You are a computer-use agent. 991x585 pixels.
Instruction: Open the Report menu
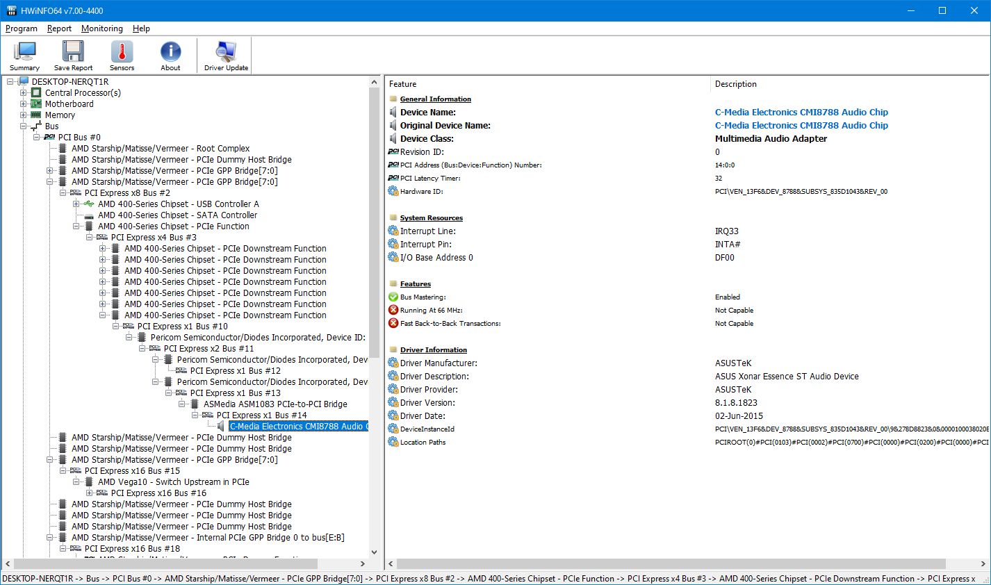pos(59,28)
